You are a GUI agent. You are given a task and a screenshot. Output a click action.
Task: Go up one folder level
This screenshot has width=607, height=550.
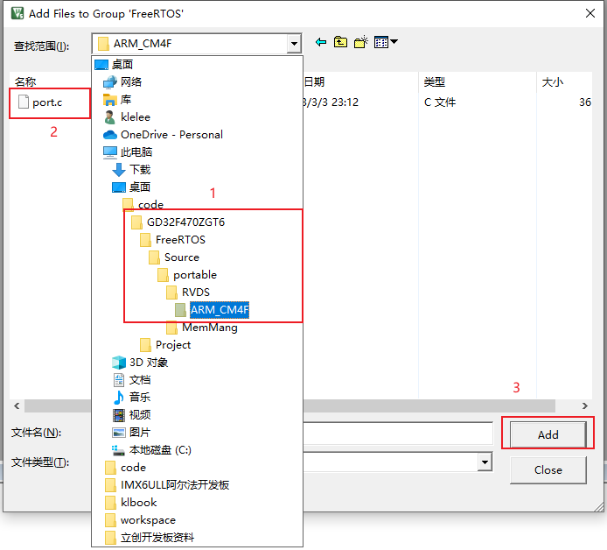[x=340, y=43]
